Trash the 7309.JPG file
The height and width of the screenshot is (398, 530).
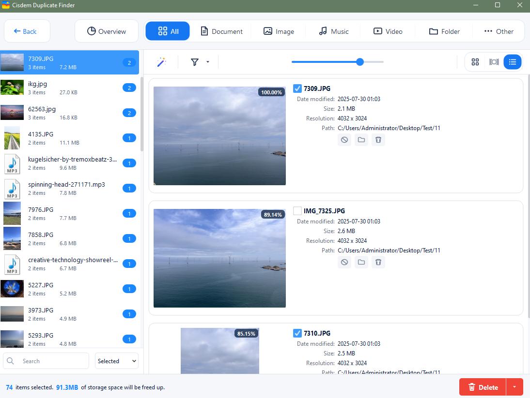pyautogui.click(x=378, y=140)
